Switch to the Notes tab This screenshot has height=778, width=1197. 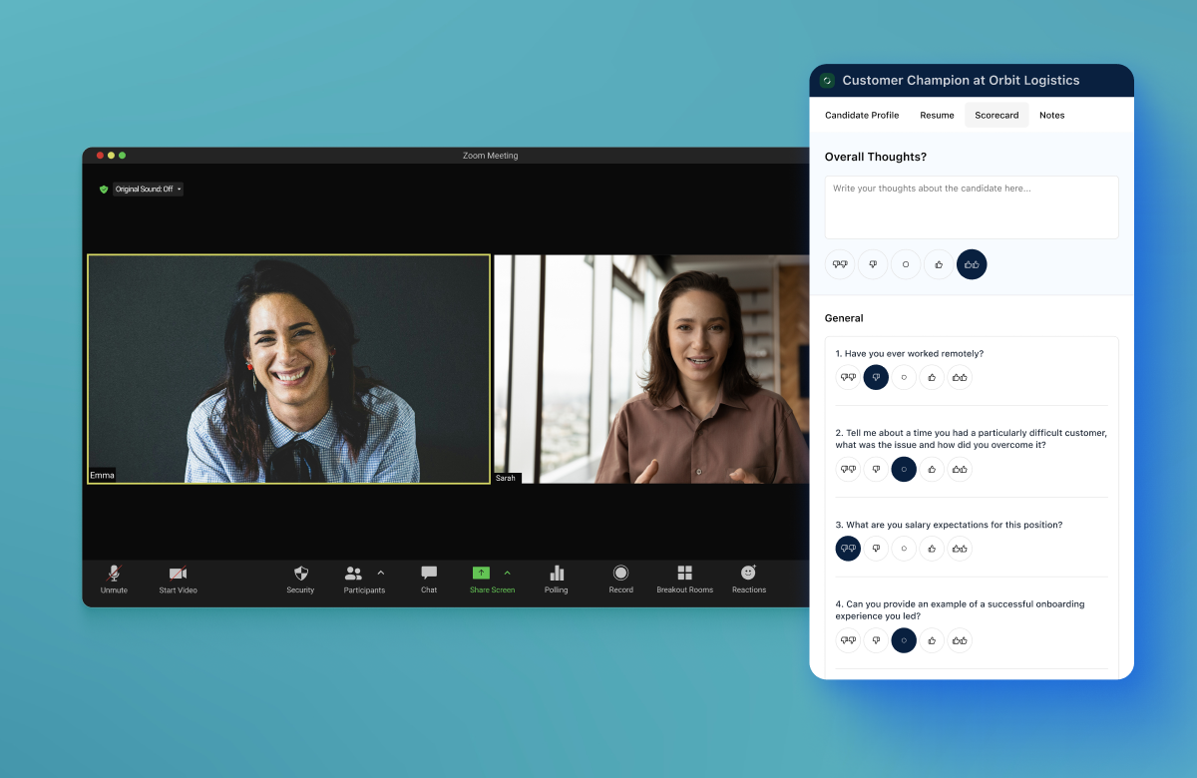[1051, 116]
